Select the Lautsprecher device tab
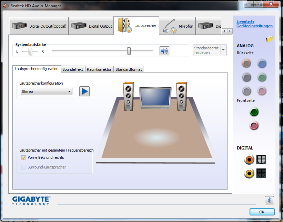Viewport: 283px width, 222px height. [x=137, y=26]
